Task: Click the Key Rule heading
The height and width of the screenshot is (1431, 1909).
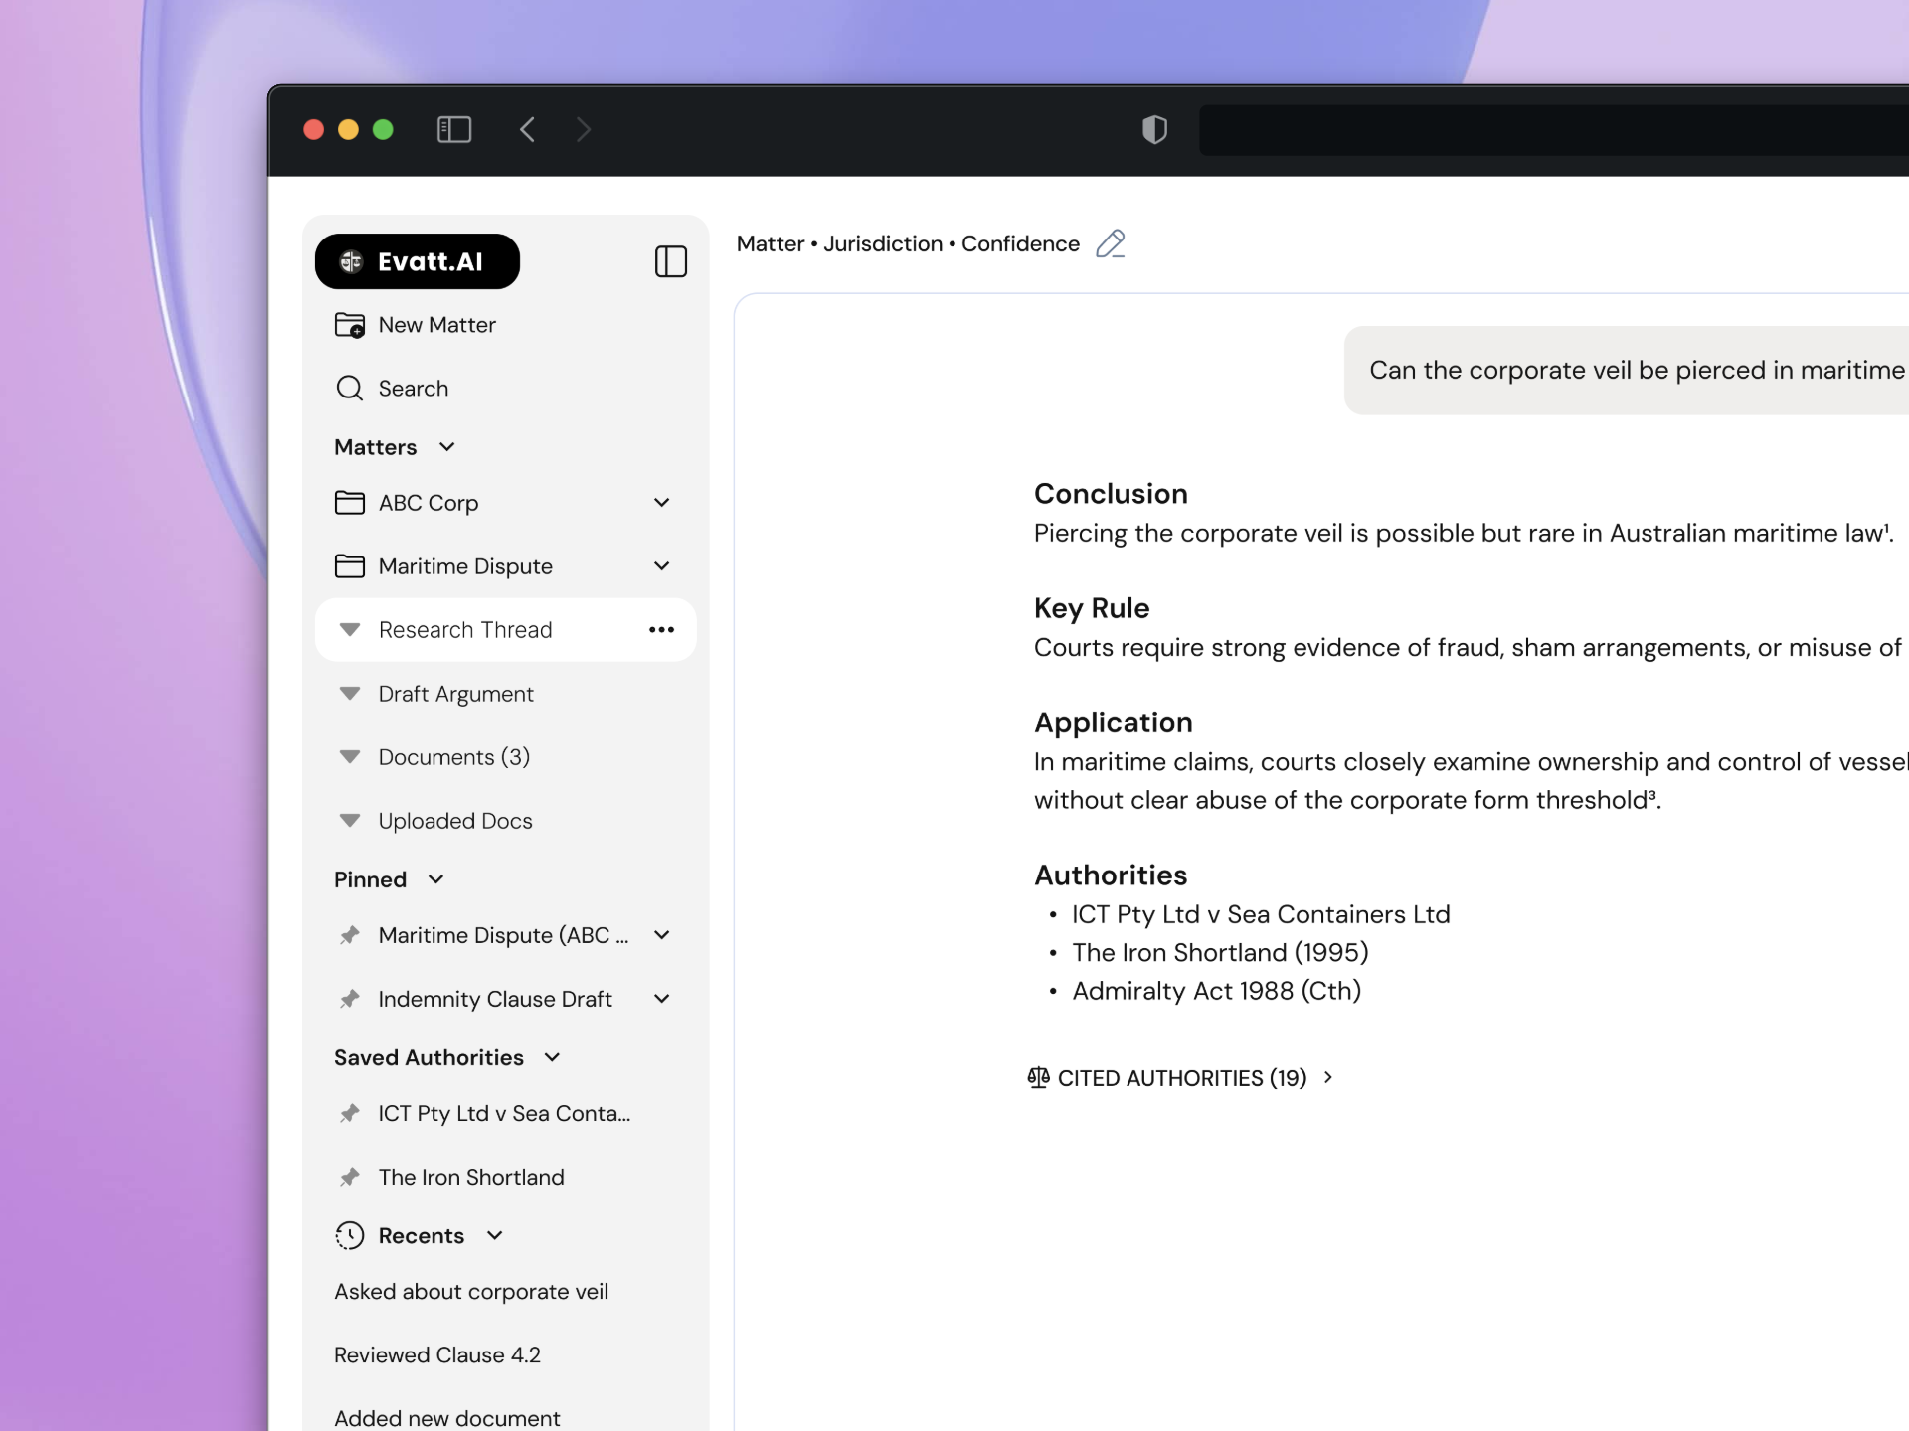Action: (1092, 608)
